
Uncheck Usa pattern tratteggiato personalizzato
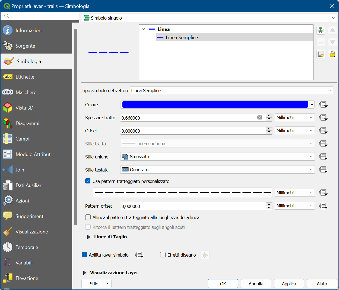click(88, 181)
